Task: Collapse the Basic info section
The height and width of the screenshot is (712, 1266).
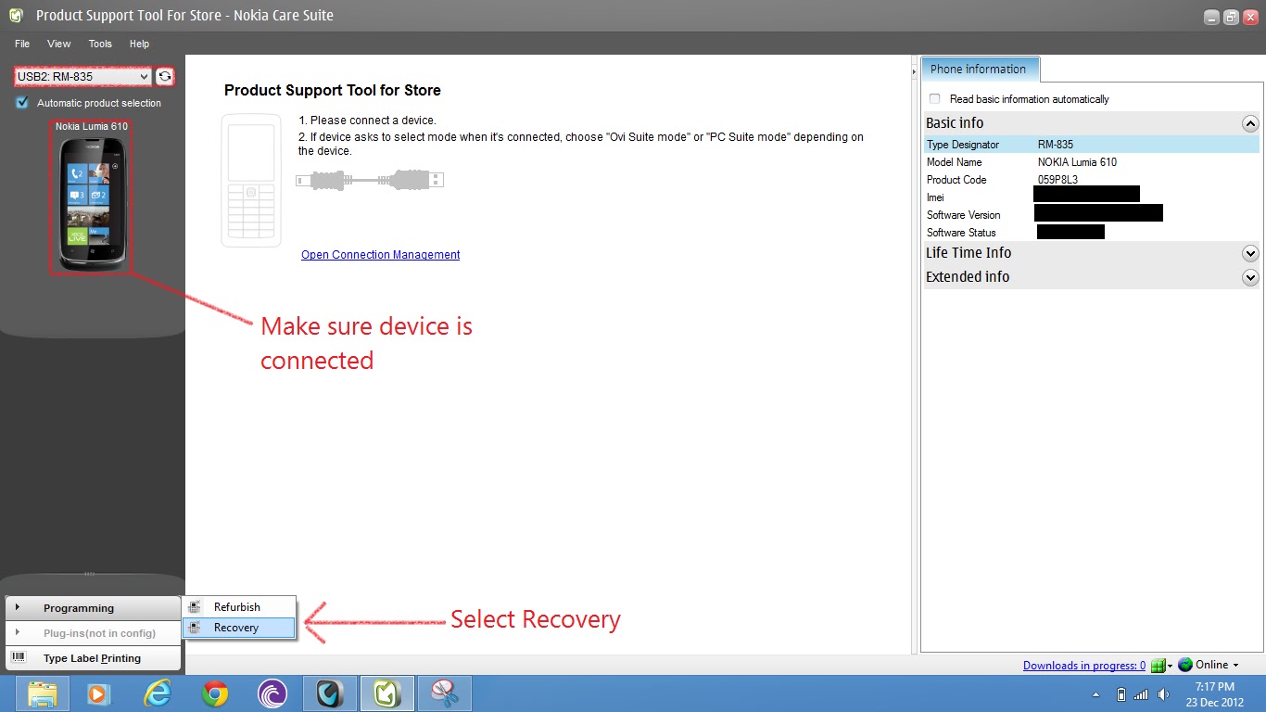Action: click(x=1250, y=123)
